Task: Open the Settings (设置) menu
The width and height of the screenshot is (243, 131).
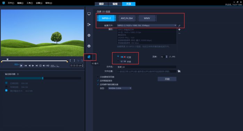Action: pos(39,3)
